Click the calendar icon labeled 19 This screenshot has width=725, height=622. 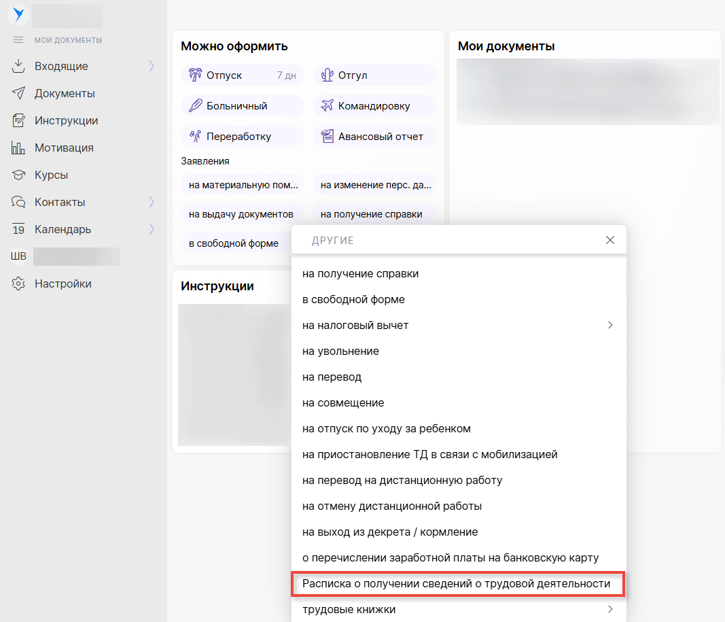tap(18, 229)
